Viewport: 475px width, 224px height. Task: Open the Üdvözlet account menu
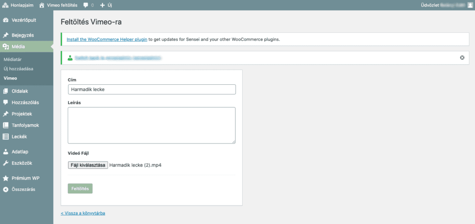(447, 5)
